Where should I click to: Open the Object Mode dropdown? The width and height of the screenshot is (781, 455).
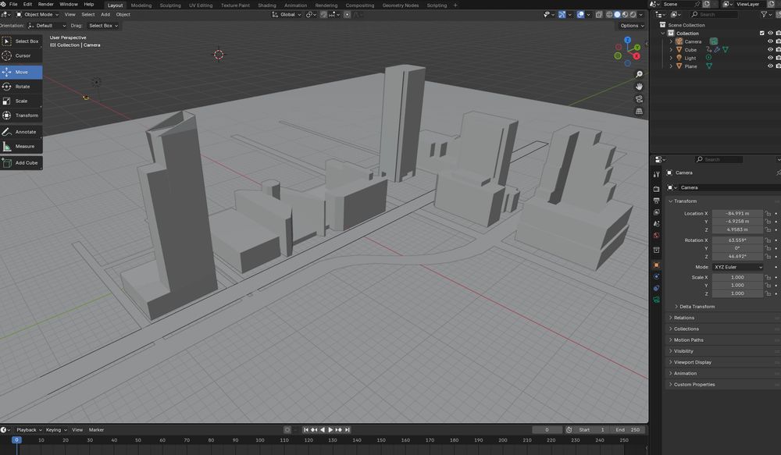pyautogui.click(x=37, y=14)
